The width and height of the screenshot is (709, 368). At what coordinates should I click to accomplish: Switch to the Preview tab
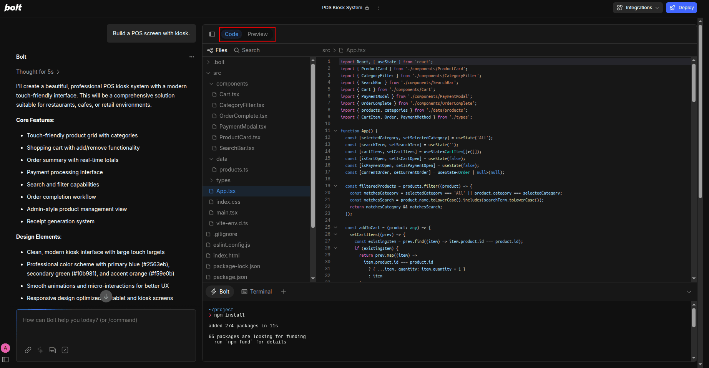[x=257, y=34]
